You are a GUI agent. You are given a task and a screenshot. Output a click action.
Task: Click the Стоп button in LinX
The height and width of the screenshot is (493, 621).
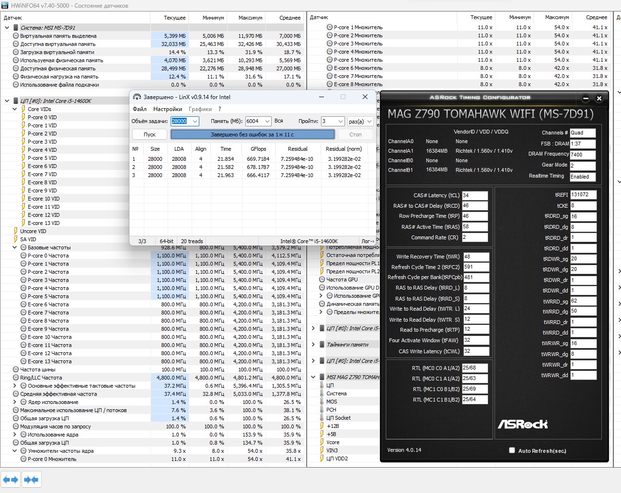coord(356,134)
